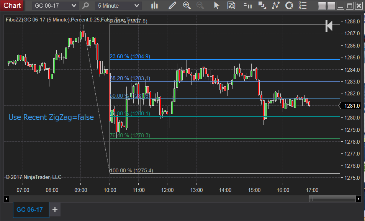Close the chart window
This screenshot has width=365, height=221.
click(359, 6)
